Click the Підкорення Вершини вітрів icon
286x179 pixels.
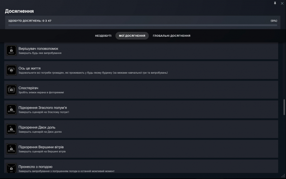(x=11, y=149)
